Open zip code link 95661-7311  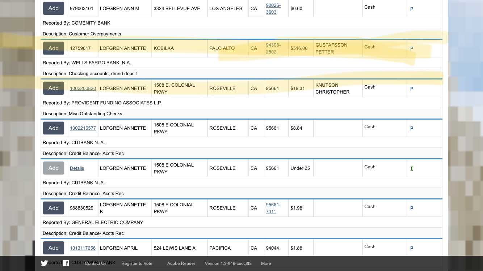coord(273,208)
